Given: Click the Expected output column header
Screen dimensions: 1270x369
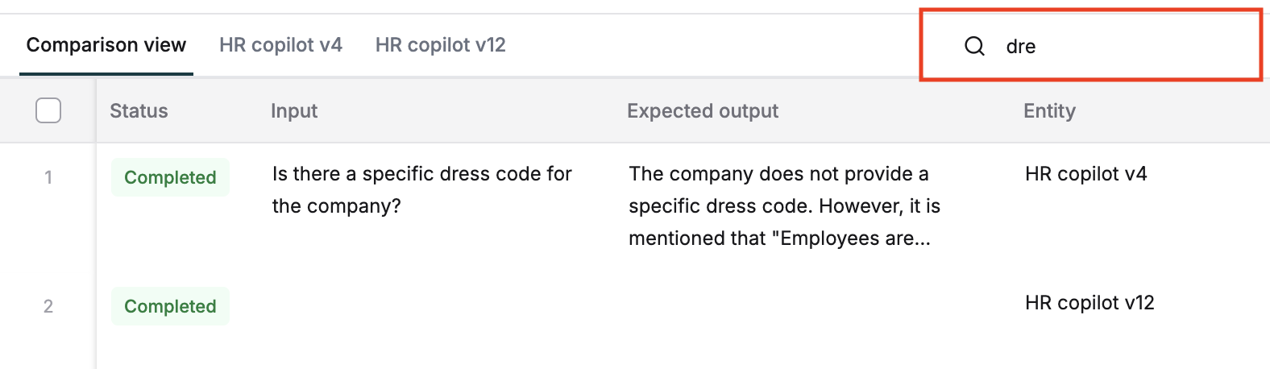Looking at the screenshot, I should [703, 111].
